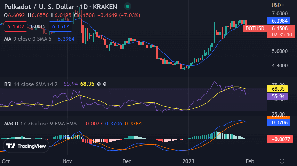Select the RSI 14 close SMA 14 2 legend
Viewport: 297px width, 166px height.
[x=31, y=84]
